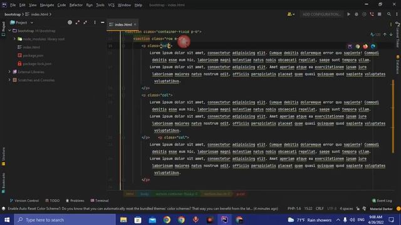This screenshot has height=225, width=401.
Task: Open the View menu
Action: coord(33,5)
